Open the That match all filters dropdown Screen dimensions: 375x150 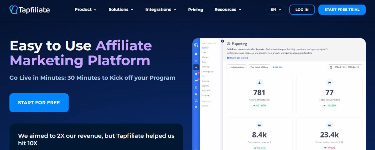point(259,67)
